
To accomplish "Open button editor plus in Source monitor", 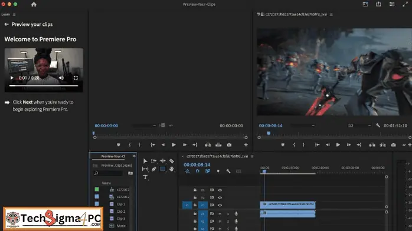I will [x=246, y=145].
